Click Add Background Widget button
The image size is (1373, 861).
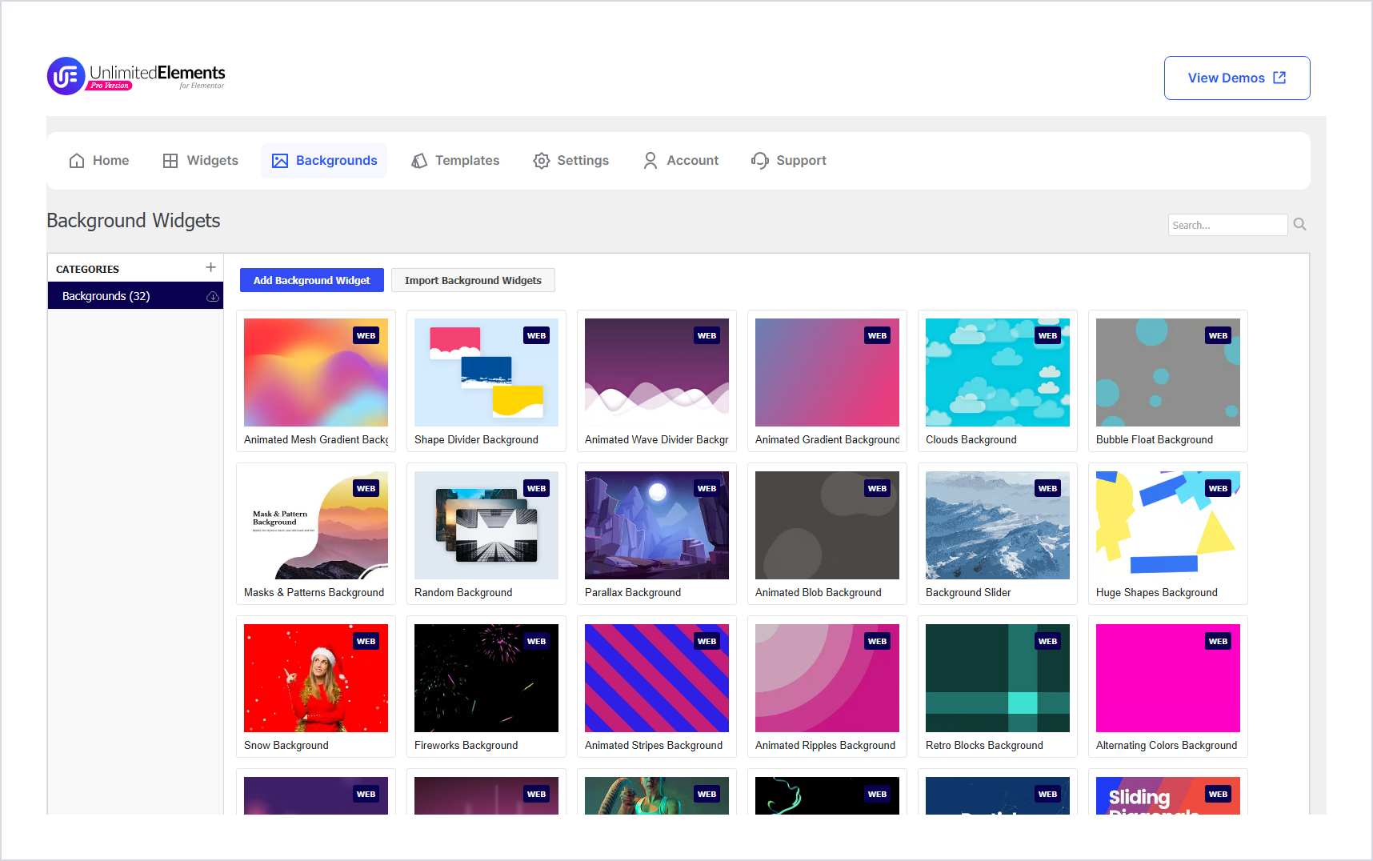coord(312,281)
